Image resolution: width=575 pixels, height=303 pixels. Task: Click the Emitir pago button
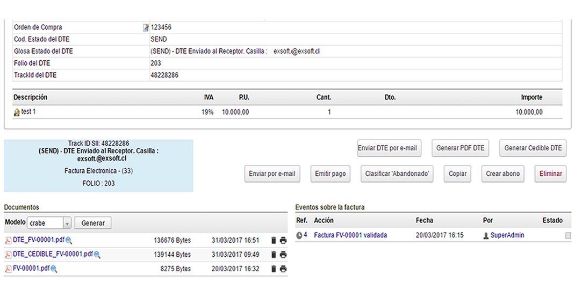[330, 174]
